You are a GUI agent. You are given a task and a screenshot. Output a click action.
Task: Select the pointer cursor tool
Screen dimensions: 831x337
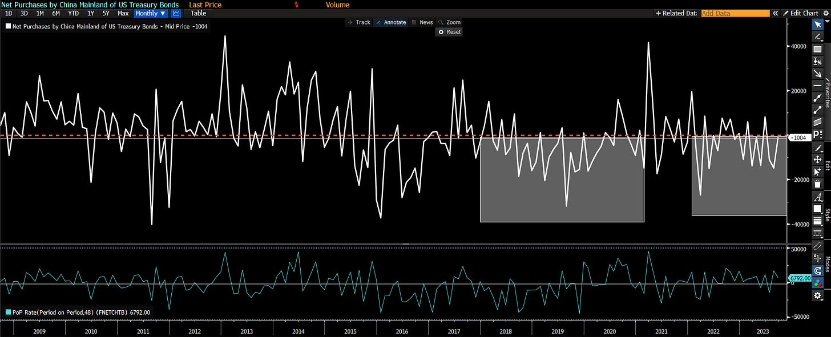pyautogui.click(x=817, y=25)
